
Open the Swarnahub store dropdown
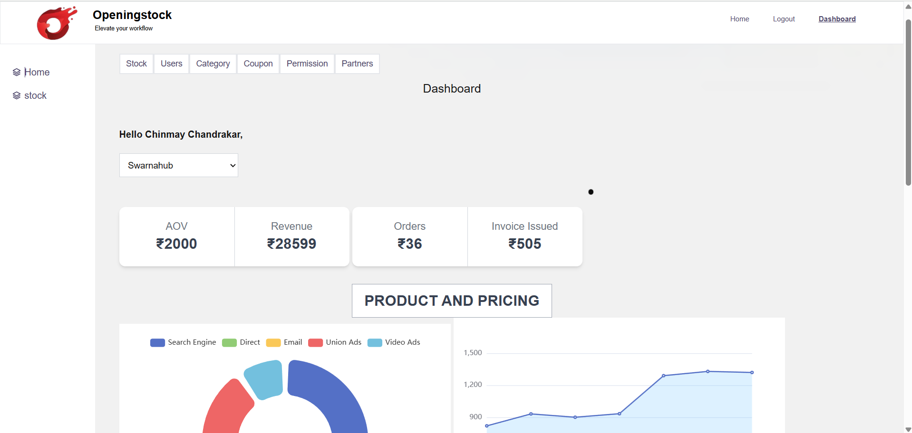pos(178,165)
